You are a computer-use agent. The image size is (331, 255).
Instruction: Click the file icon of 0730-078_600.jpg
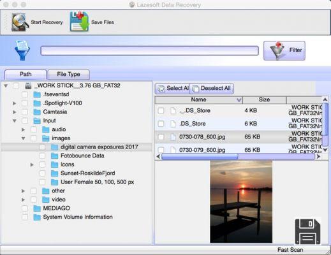coord(173,137)
